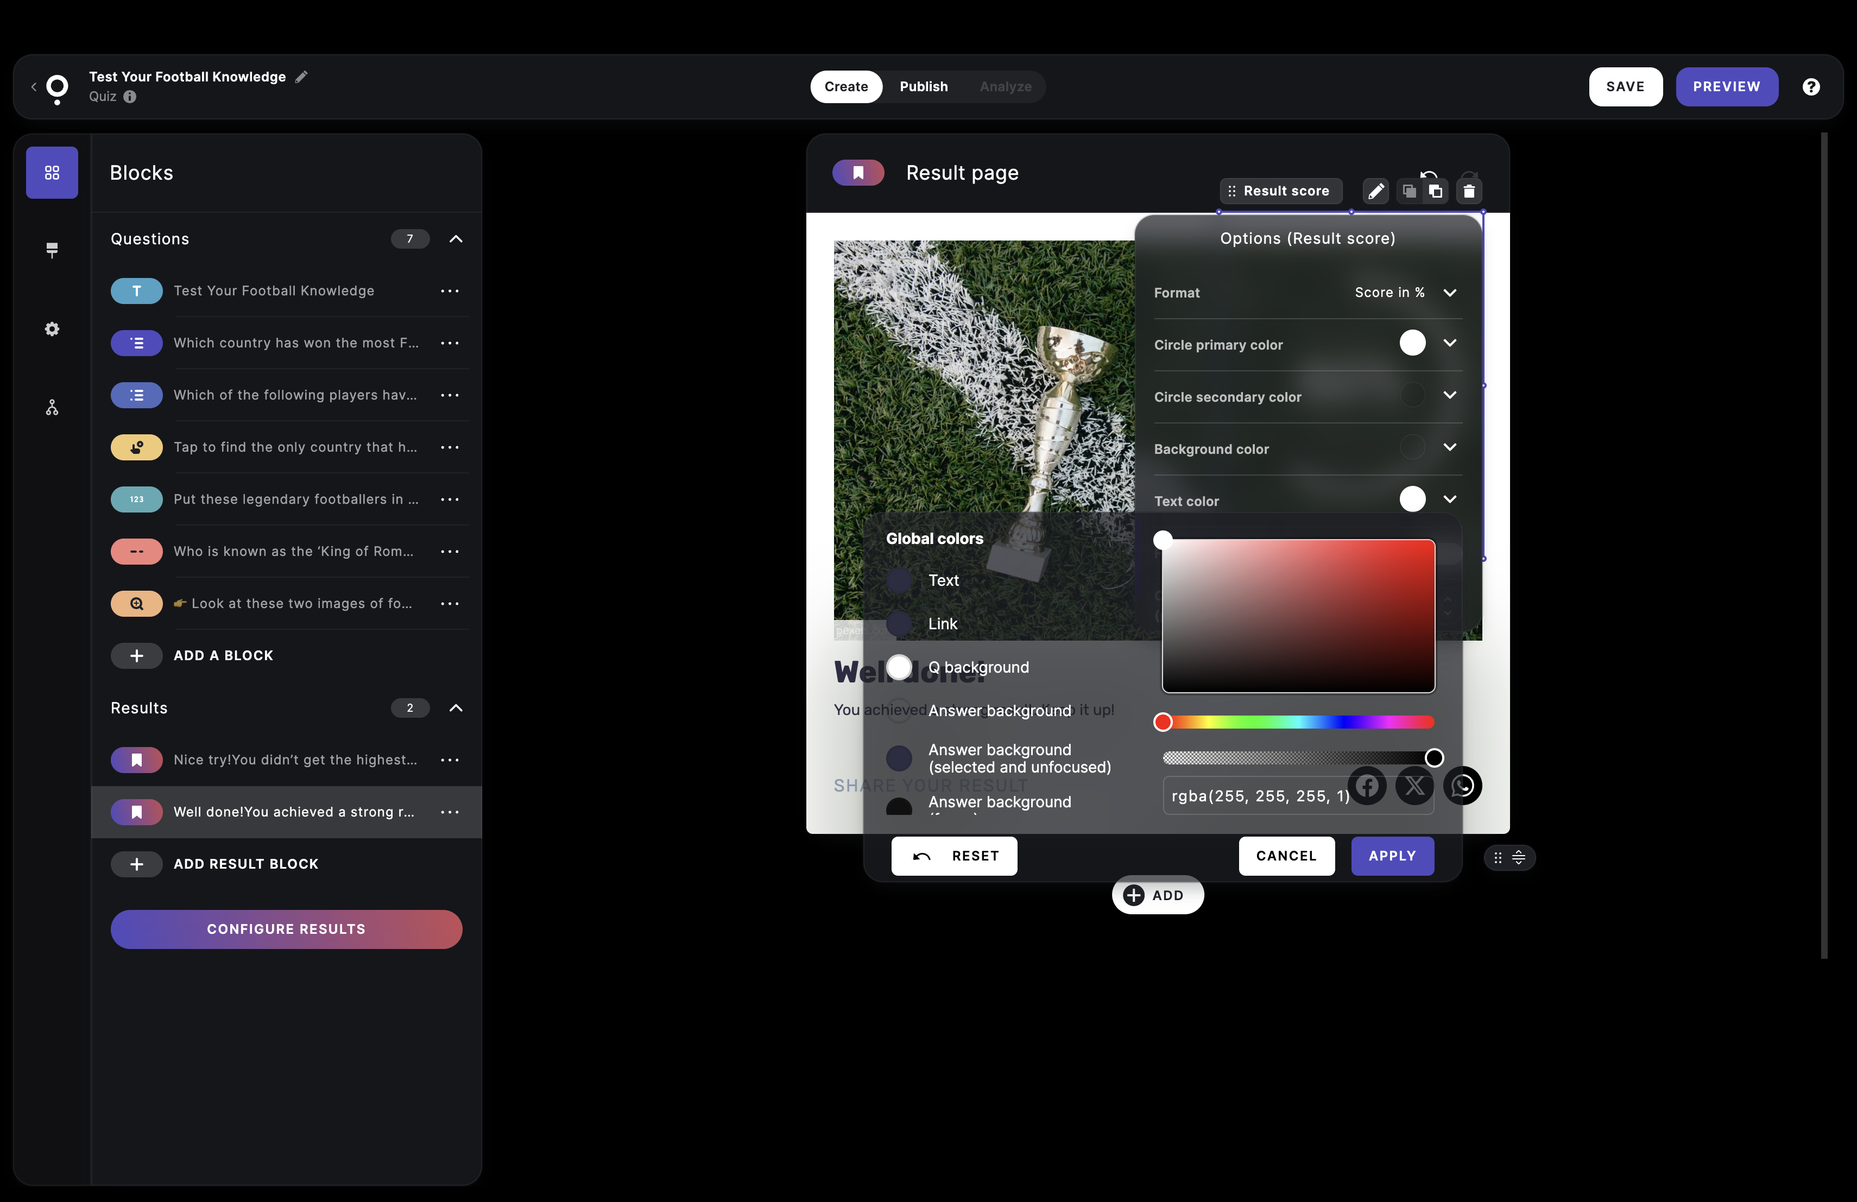Click the WhatsApp share icon
Viewport: 1857px width, 1202px height.
click(1462, 786)
